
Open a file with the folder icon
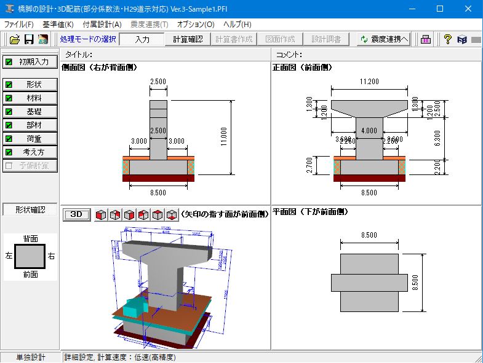tap(15, 39)
